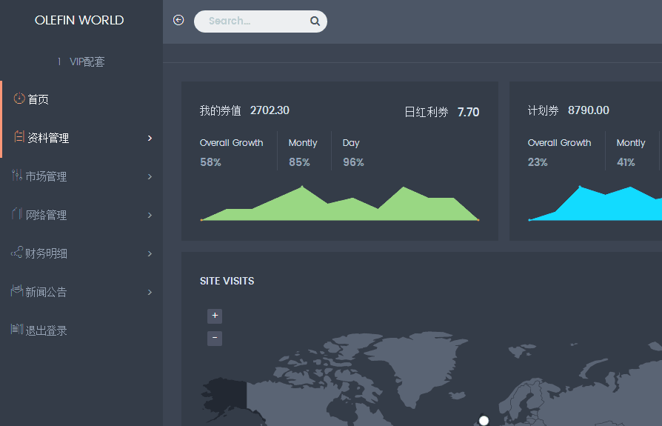The image size is (662, 426).
Task: Click the 市场管理 sliders icon
Action: tap(17, 175)
